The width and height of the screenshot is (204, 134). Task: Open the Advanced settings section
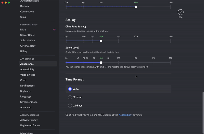[x=26, y=107]
